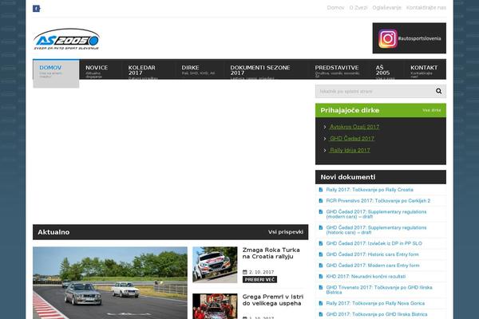The width and height of the screenshot is (479, 319).
Task: Click the AS2005 logo
Action: point(66,39)
